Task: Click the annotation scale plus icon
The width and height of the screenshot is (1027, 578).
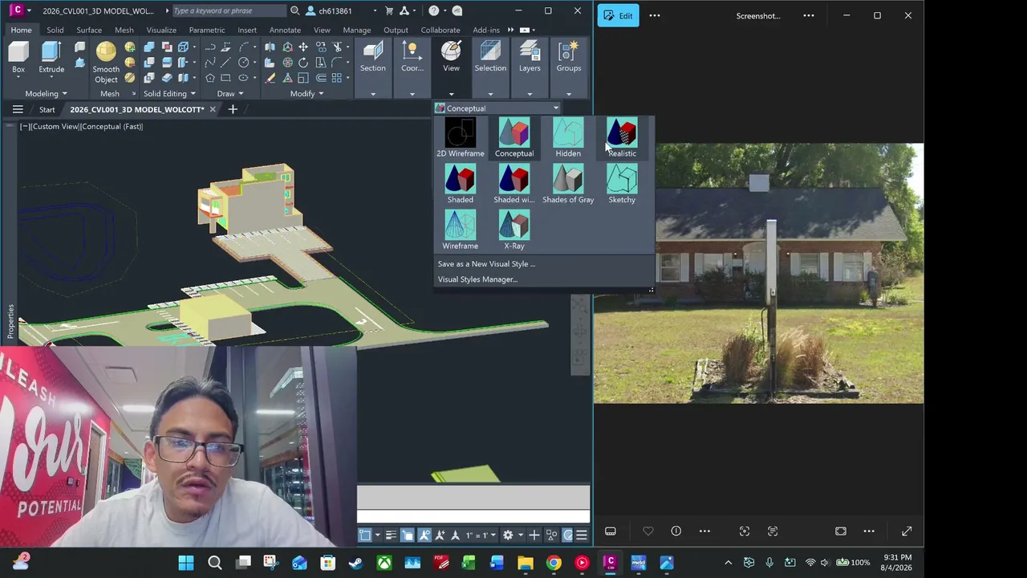Action: click(x=534, y=535)
